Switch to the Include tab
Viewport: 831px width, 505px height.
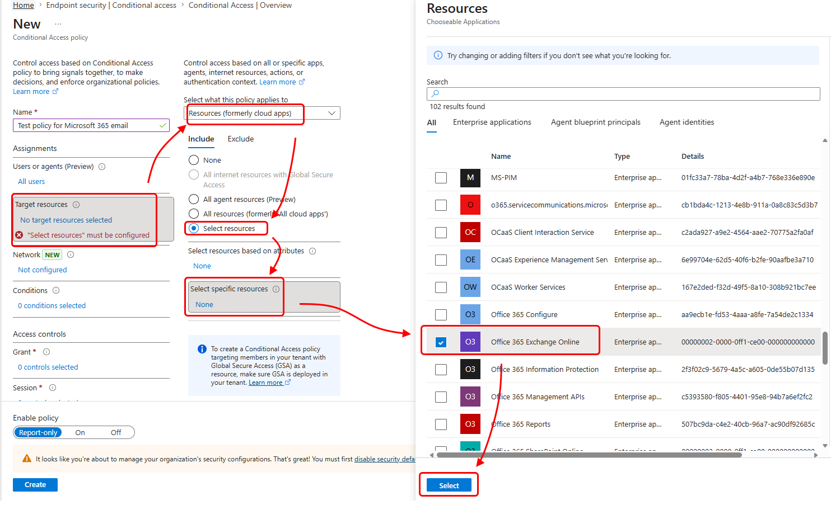tap(201, 139)
